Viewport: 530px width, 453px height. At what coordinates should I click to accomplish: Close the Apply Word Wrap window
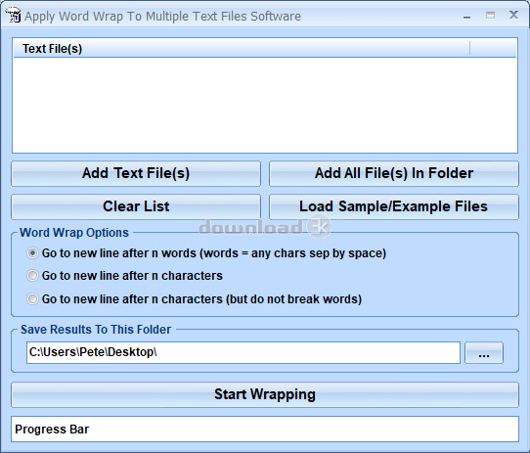click(x=513, y=15)
